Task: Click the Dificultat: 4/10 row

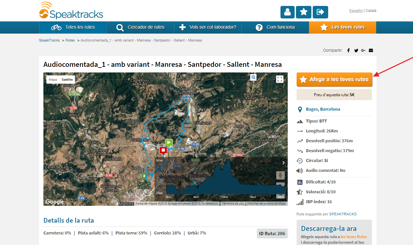Action: pos(334,182)
